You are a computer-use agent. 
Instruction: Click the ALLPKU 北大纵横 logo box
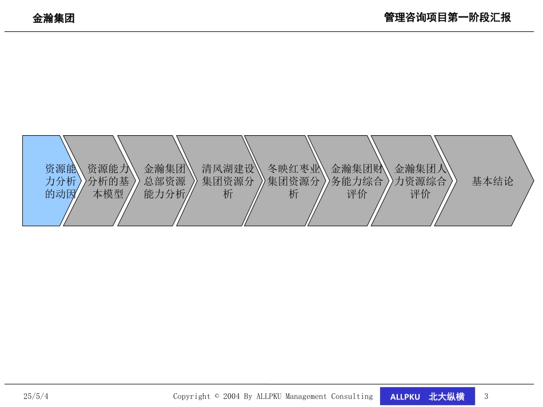(x=428, y=396)
